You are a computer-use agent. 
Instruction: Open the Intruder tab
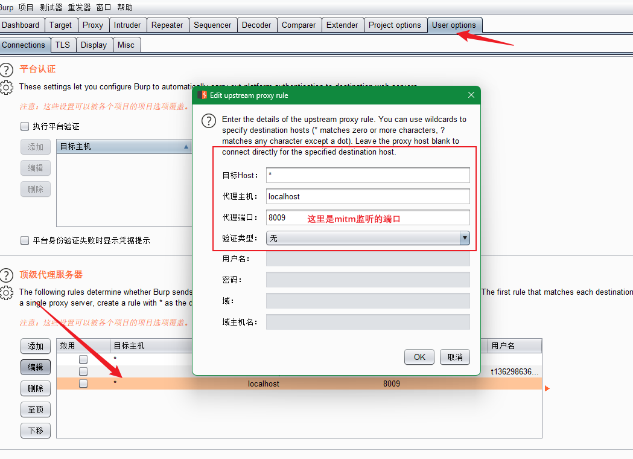pos(127,25)
